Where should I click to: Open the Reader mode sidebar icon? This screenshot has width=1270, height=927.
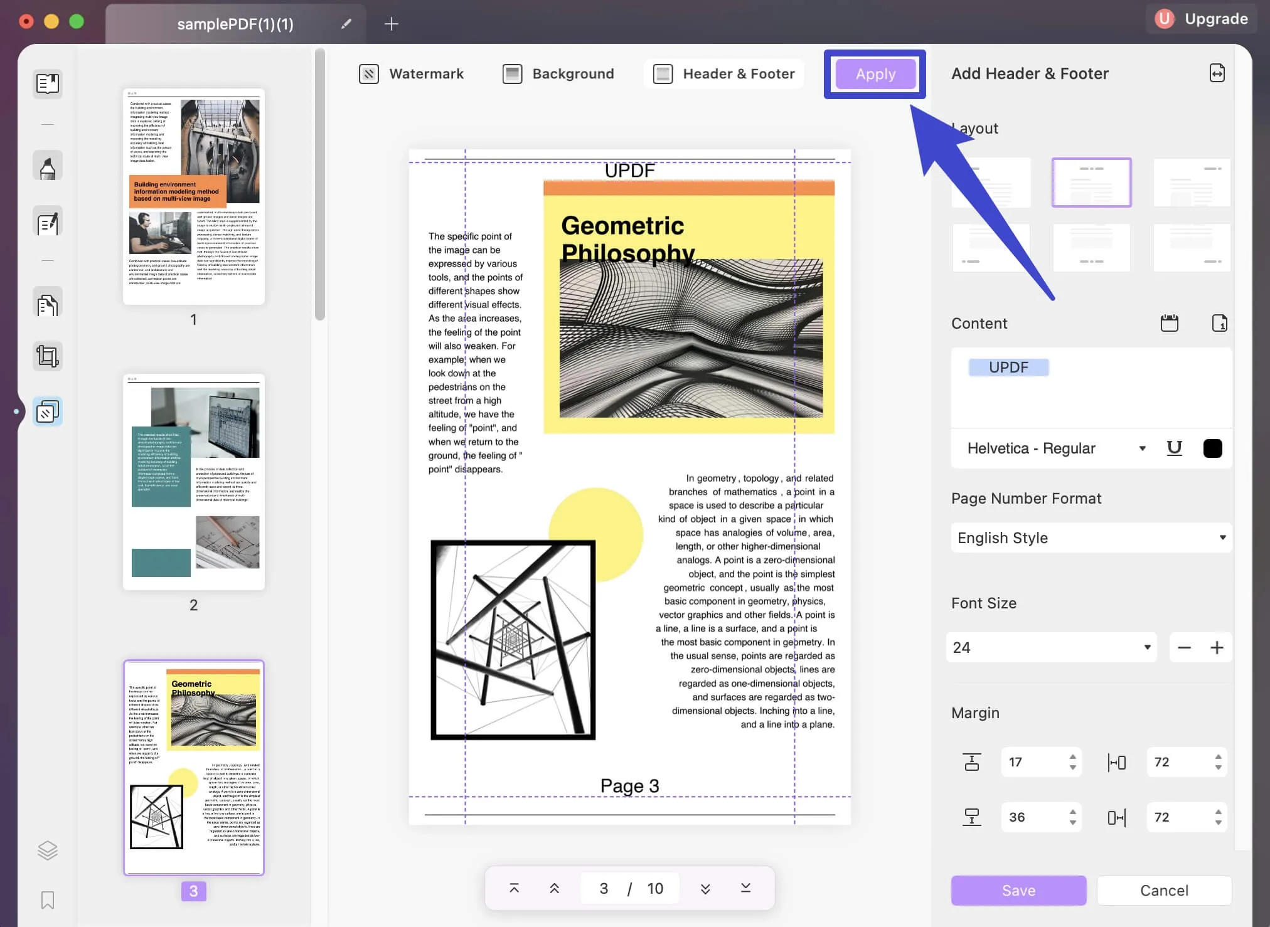pyautogui.click(x=48, y=83)
